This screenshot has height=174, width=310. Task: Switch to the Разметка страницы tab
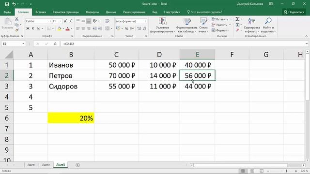66,12
